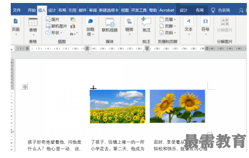Click the 告诉我 search field
This screenshot has height=158, width=249.
(x=224, y=10)
